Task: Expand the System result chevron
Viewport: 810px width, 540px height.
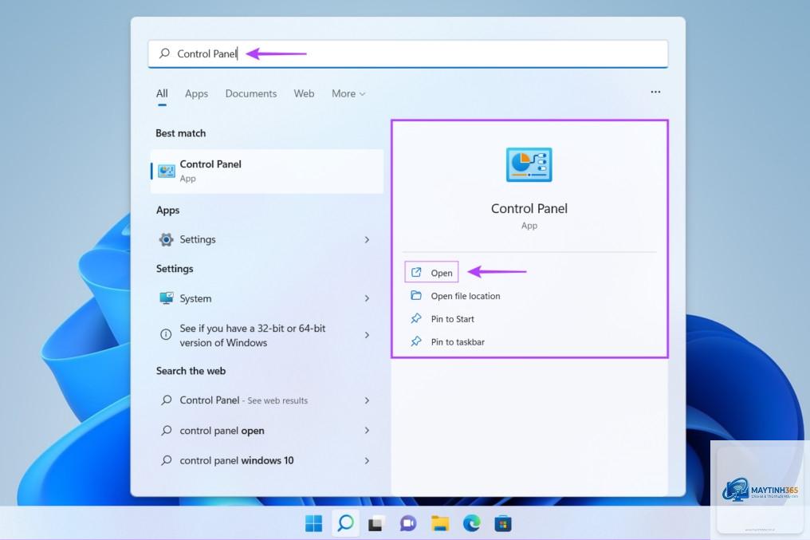Action: click(367, 298)
